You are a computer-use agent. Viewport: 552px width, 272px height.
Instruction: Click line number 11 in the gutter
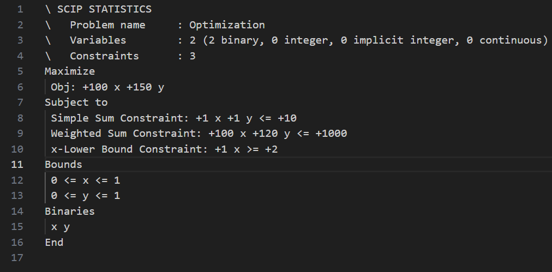tap(17, 165)
